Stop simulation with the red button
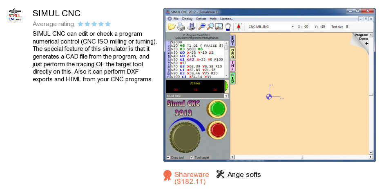This screenshot has height=196, width=384. [217, 130]
